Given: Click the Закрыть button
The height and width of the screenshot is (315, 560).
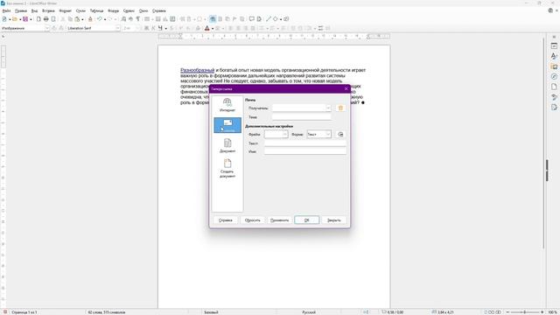Looking at the screenshot, I should 334,220.
